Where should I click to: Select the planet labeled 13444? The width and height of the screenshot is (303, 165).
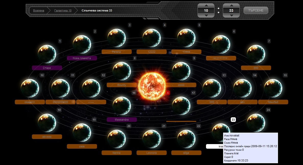click(186, 38)
